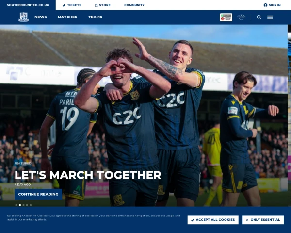The image size is (291, 233).
Task: Open the hamburger menu icon
Action: click(x=270, y=17)
